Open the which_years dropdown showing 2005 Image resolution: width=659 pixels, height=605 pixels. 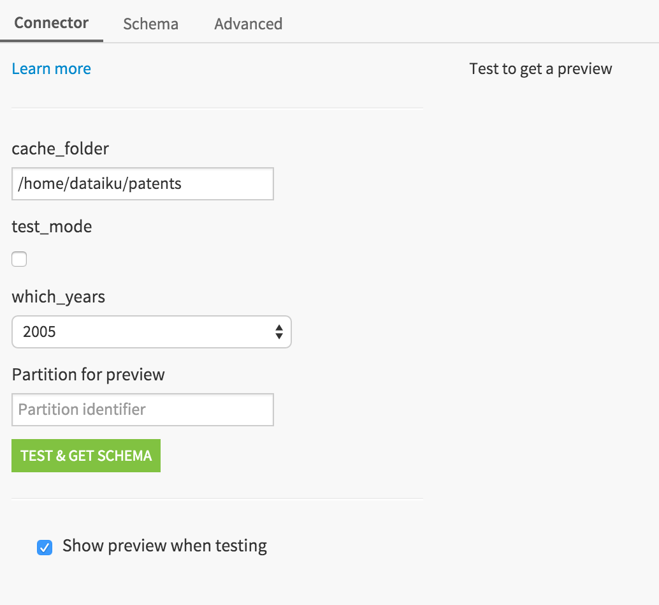coord(151,332)
